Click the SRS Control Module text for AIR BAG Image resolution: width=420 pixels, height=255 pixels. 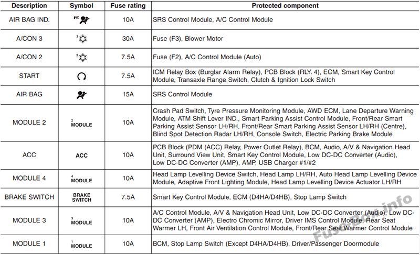tap(182, 94)
